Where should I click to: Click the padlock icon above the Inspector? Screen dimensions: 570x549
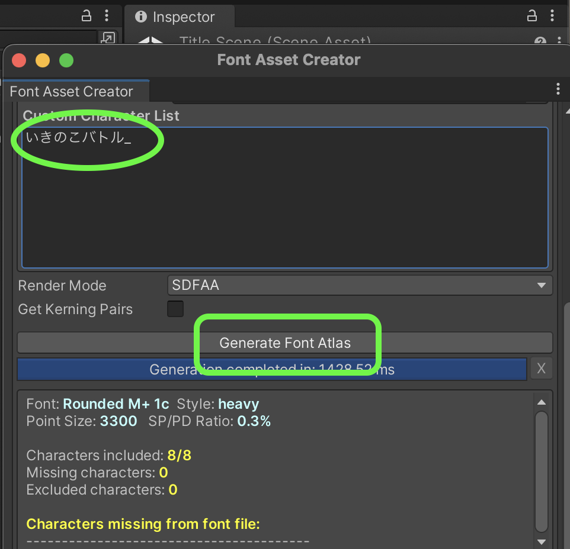pyautogui.click(x=531, y=16)
